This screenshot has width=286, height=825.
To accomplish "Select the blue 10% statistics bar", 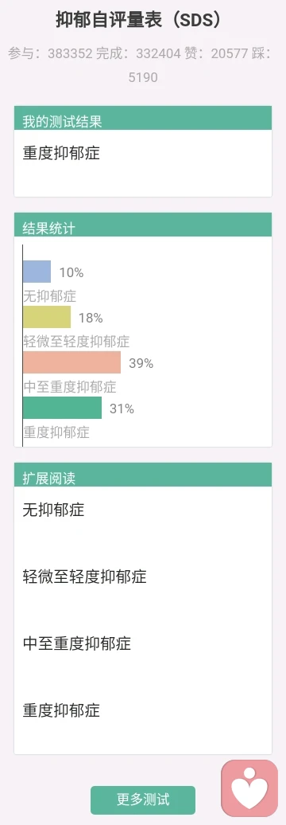I will click(37, 272).
